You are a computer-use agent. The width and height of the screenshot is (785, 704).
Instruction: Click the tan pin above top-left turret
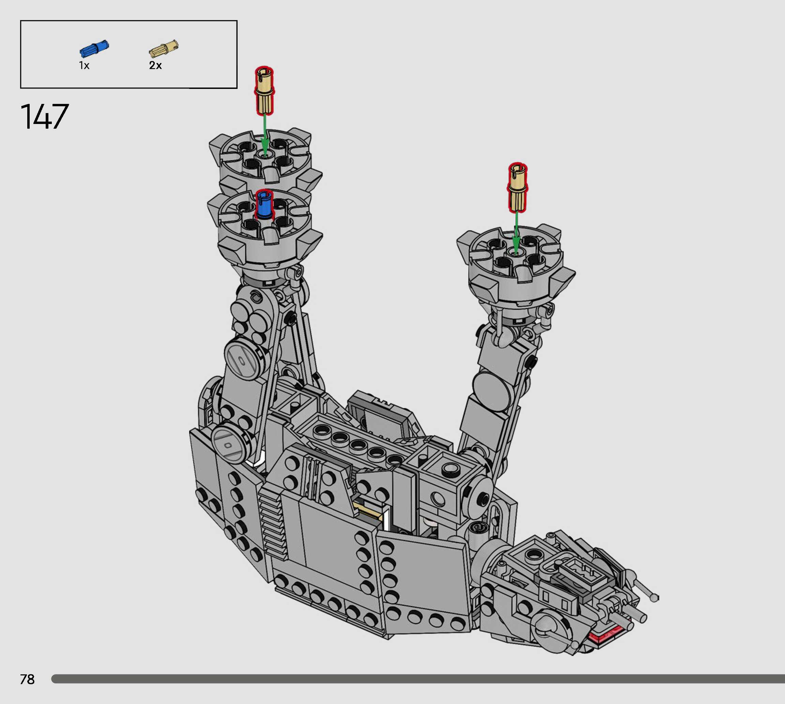265,91
